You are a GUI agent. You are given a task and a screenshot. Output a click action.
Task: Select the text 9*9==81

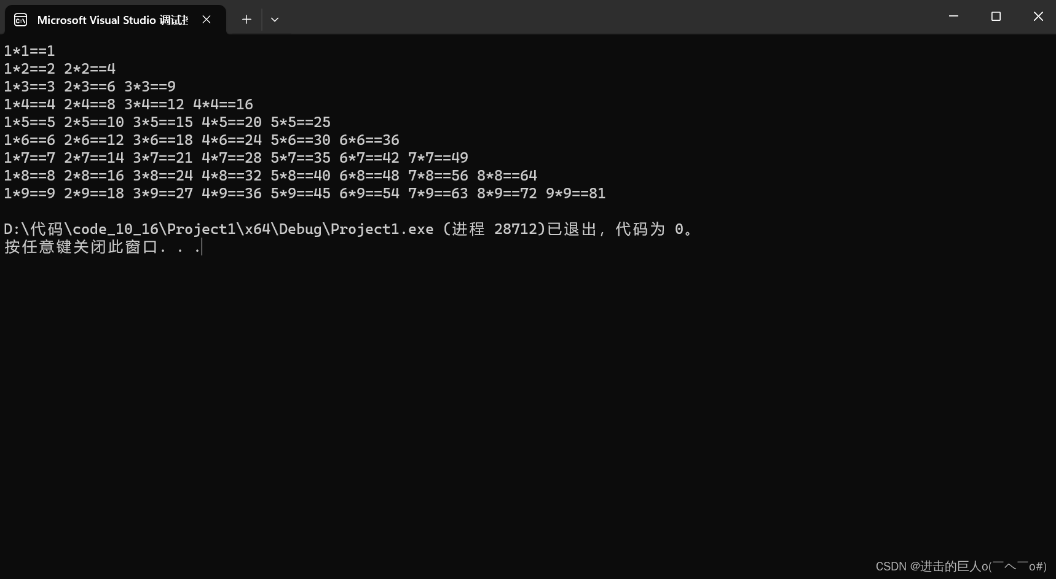(575, 193)
